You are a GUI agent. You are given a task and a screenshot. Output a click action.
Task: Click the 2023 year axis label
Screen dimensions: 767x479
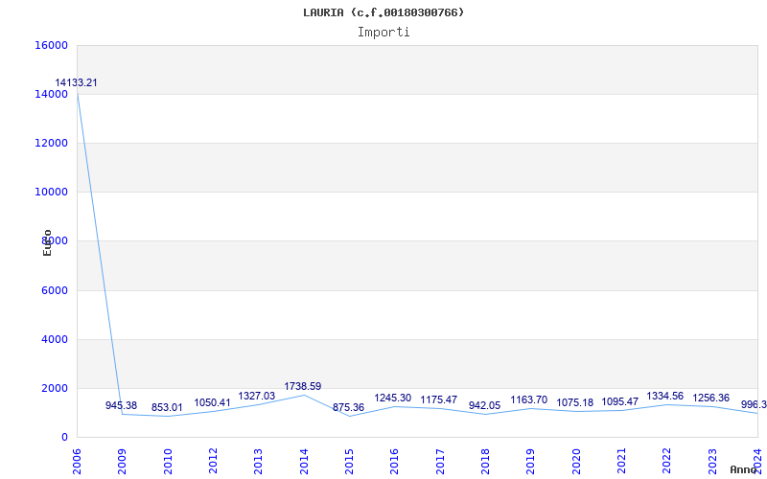[712, 461]
